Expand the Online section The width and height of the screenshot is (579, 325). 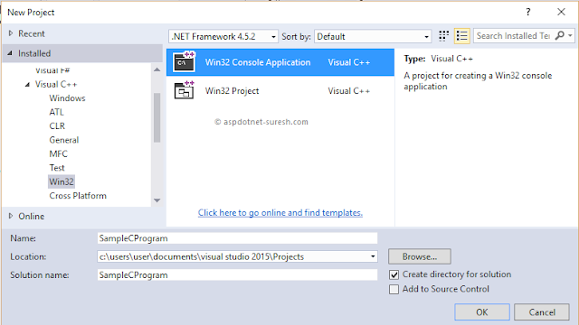(11, 216)
